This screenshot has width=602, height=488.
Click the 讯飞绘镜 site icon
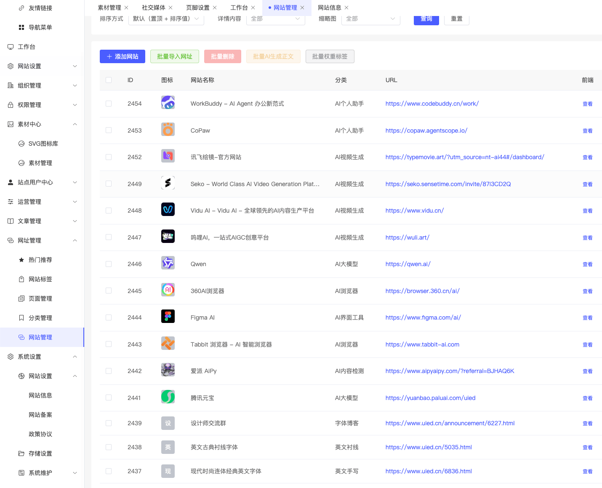(168, 156)
